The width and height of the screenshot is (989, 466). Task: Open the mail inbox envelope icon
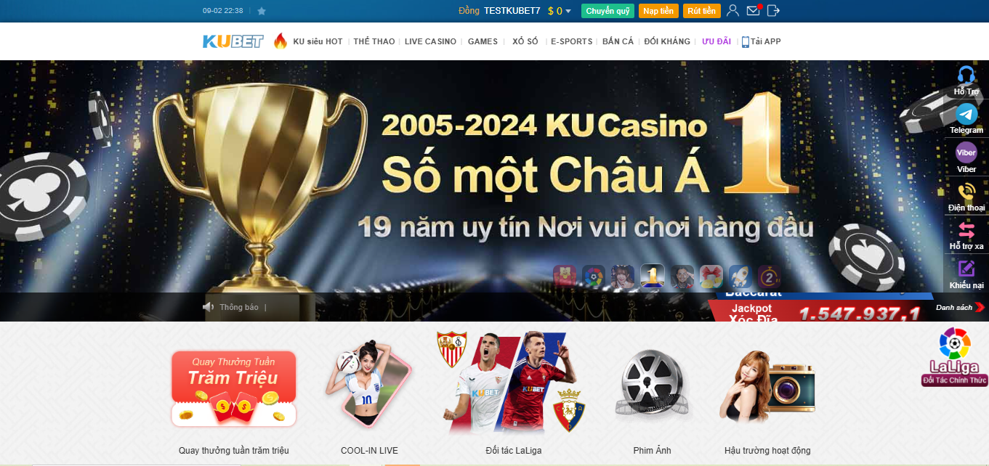754,10
